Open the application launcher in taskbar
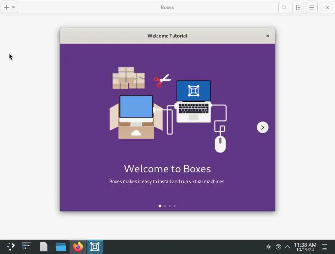335x254 pixels. pos(11,247)
